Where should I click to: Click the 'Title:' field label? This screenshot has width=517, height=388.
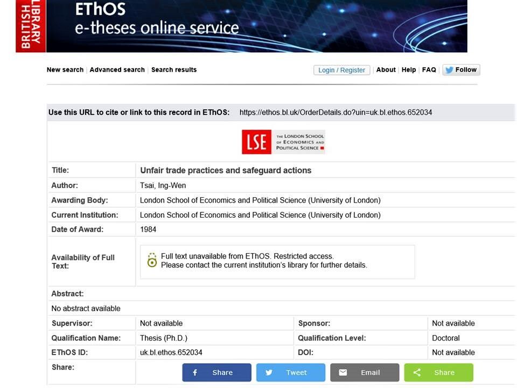pos(60,170)
